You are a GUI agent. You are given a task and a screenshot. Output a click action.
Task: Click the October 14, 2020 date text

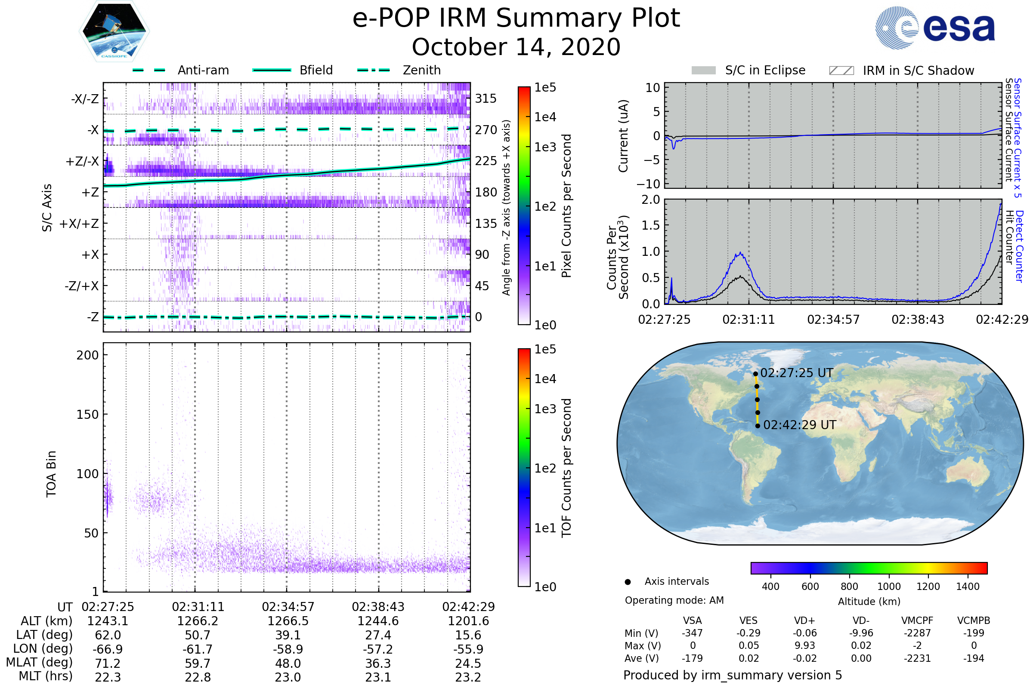click(x=516, y=47)
